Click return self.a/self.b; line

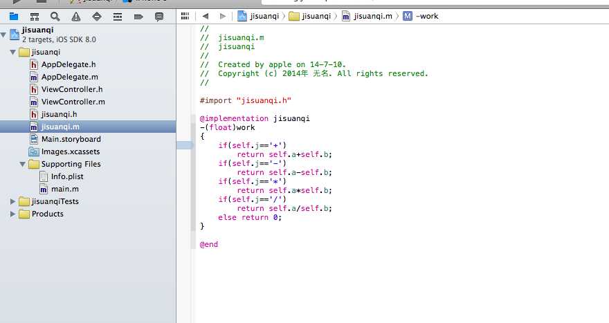click(x=284, y=208)
